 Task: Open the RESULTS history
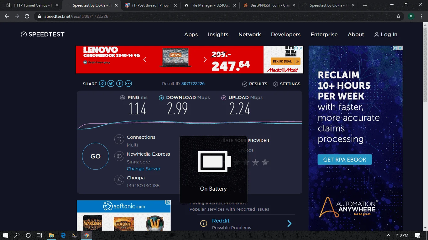tap(255, 84)
